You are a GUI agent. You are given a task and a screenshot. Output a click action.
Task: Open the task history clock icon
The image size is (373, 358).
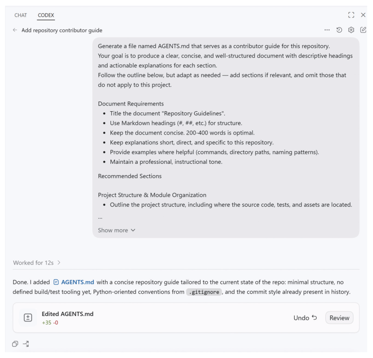339,30
